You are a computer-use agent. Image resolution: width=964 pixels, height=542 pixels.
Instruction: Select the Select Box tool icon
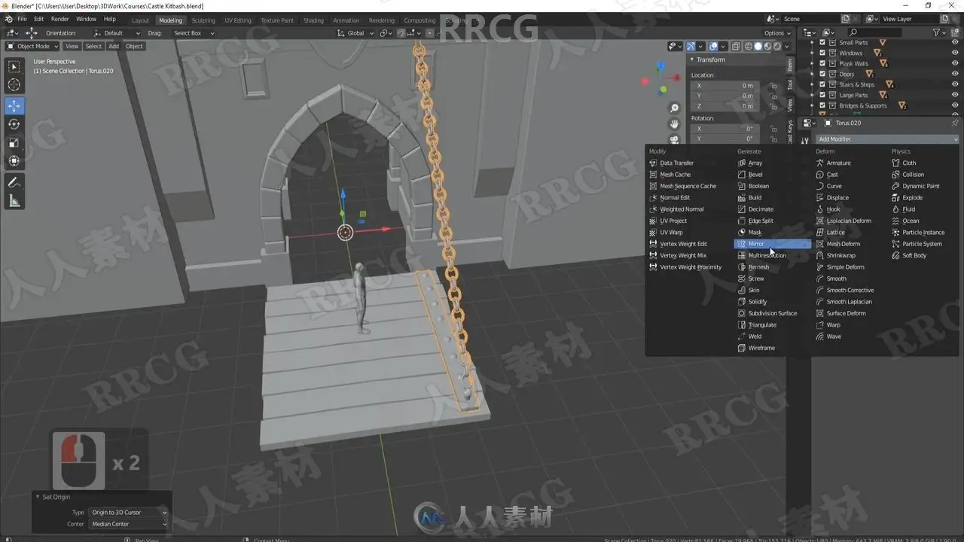[14, 67]
